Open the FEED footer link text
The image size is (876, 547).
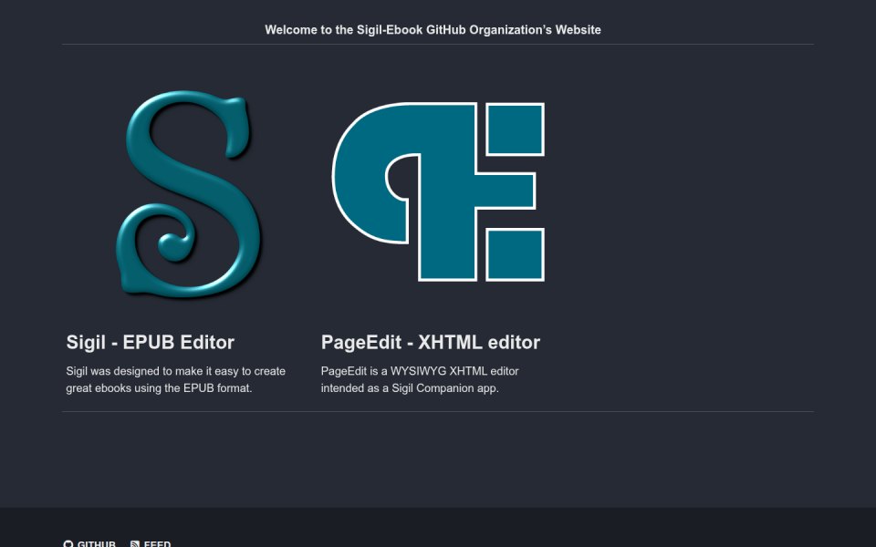pyautogui.click(x=157, y=543)
